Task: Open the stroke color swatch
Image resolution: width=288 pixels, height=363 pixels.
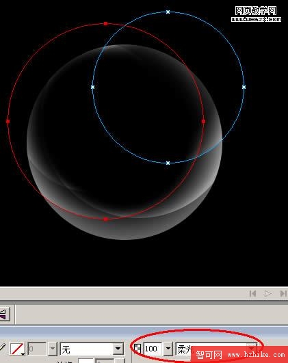Action: tap(17, 349)
